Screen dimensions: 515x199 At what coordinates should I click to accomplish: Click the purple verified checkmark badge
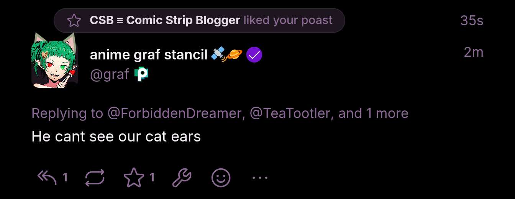(254, 55)
